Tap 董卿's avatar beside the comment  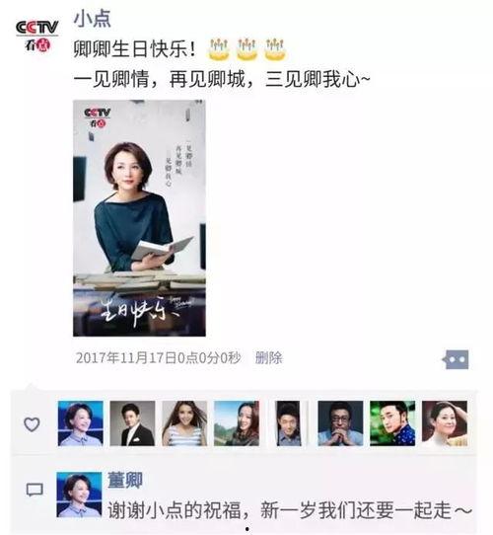(79, 495)
